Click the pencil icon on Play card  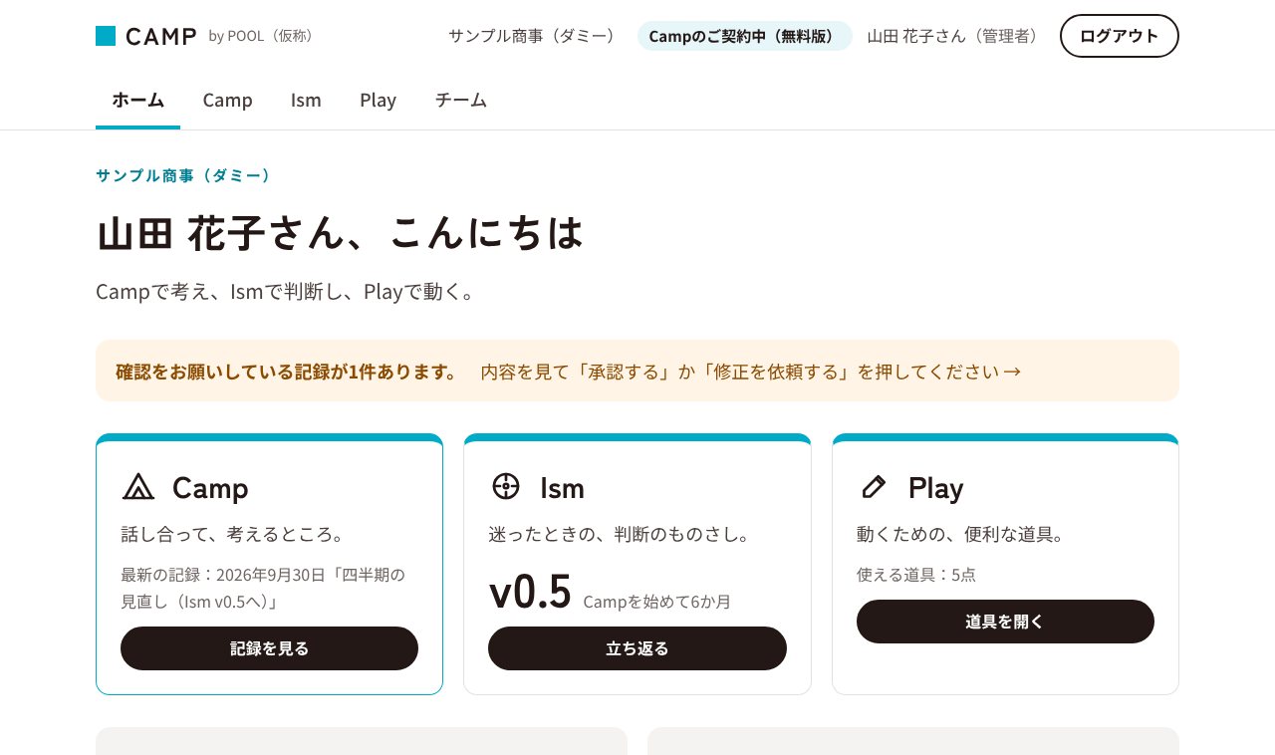coord(874,487)
